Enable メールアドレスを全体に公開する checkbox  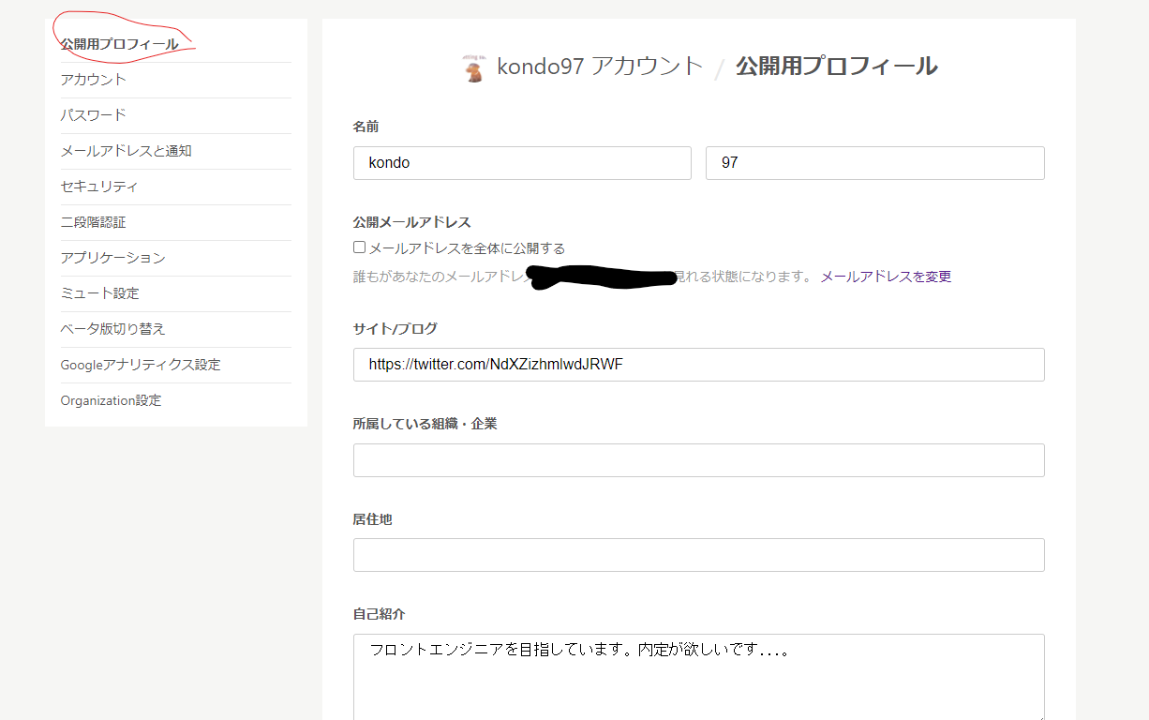point(358,247)
